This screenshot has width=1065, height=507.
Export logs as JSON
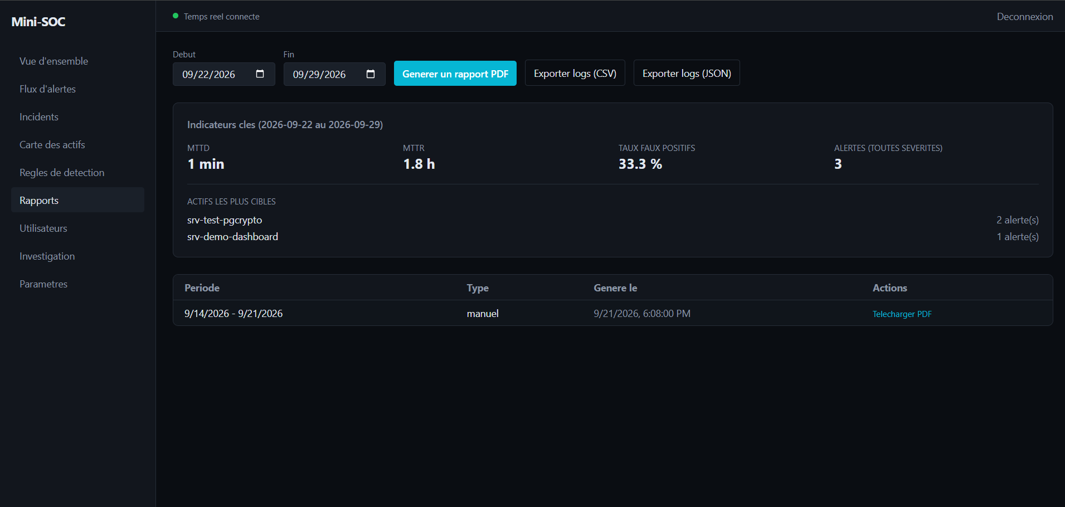[x=687, y=73]
